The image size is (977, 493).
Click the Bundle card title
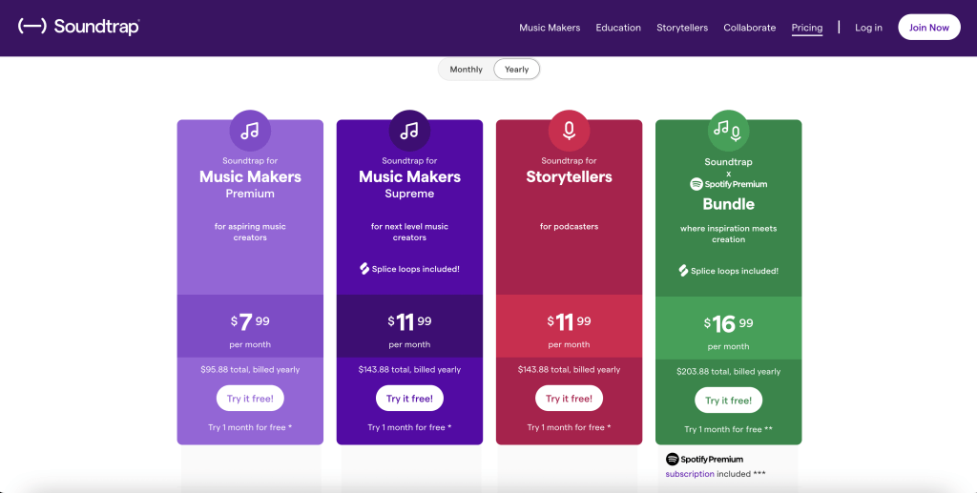728,204
